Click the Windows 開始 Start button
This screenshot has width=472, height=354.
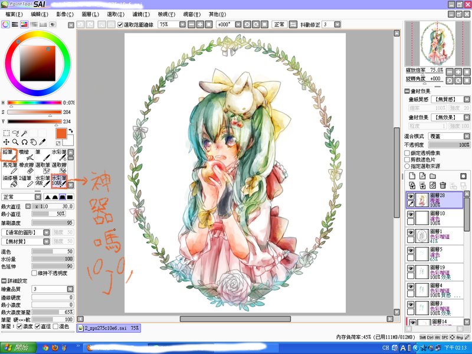point(18,348)
